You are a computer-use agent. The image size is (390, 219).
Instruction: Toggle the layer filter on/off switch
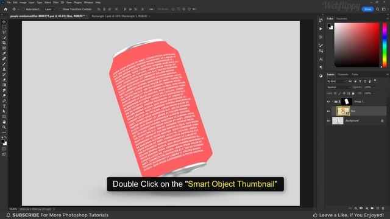[x=375, y=81]
